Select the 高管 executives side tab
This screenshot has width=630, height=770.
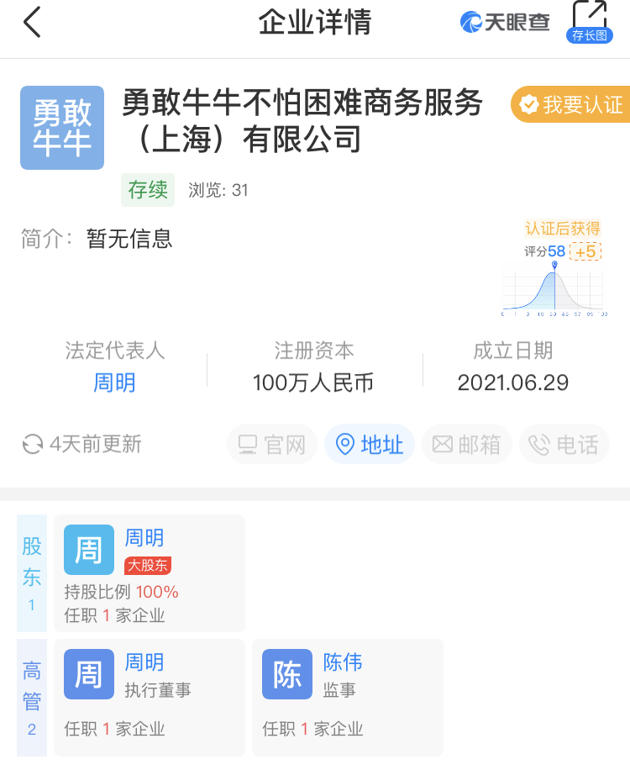(x=32, y=698)
